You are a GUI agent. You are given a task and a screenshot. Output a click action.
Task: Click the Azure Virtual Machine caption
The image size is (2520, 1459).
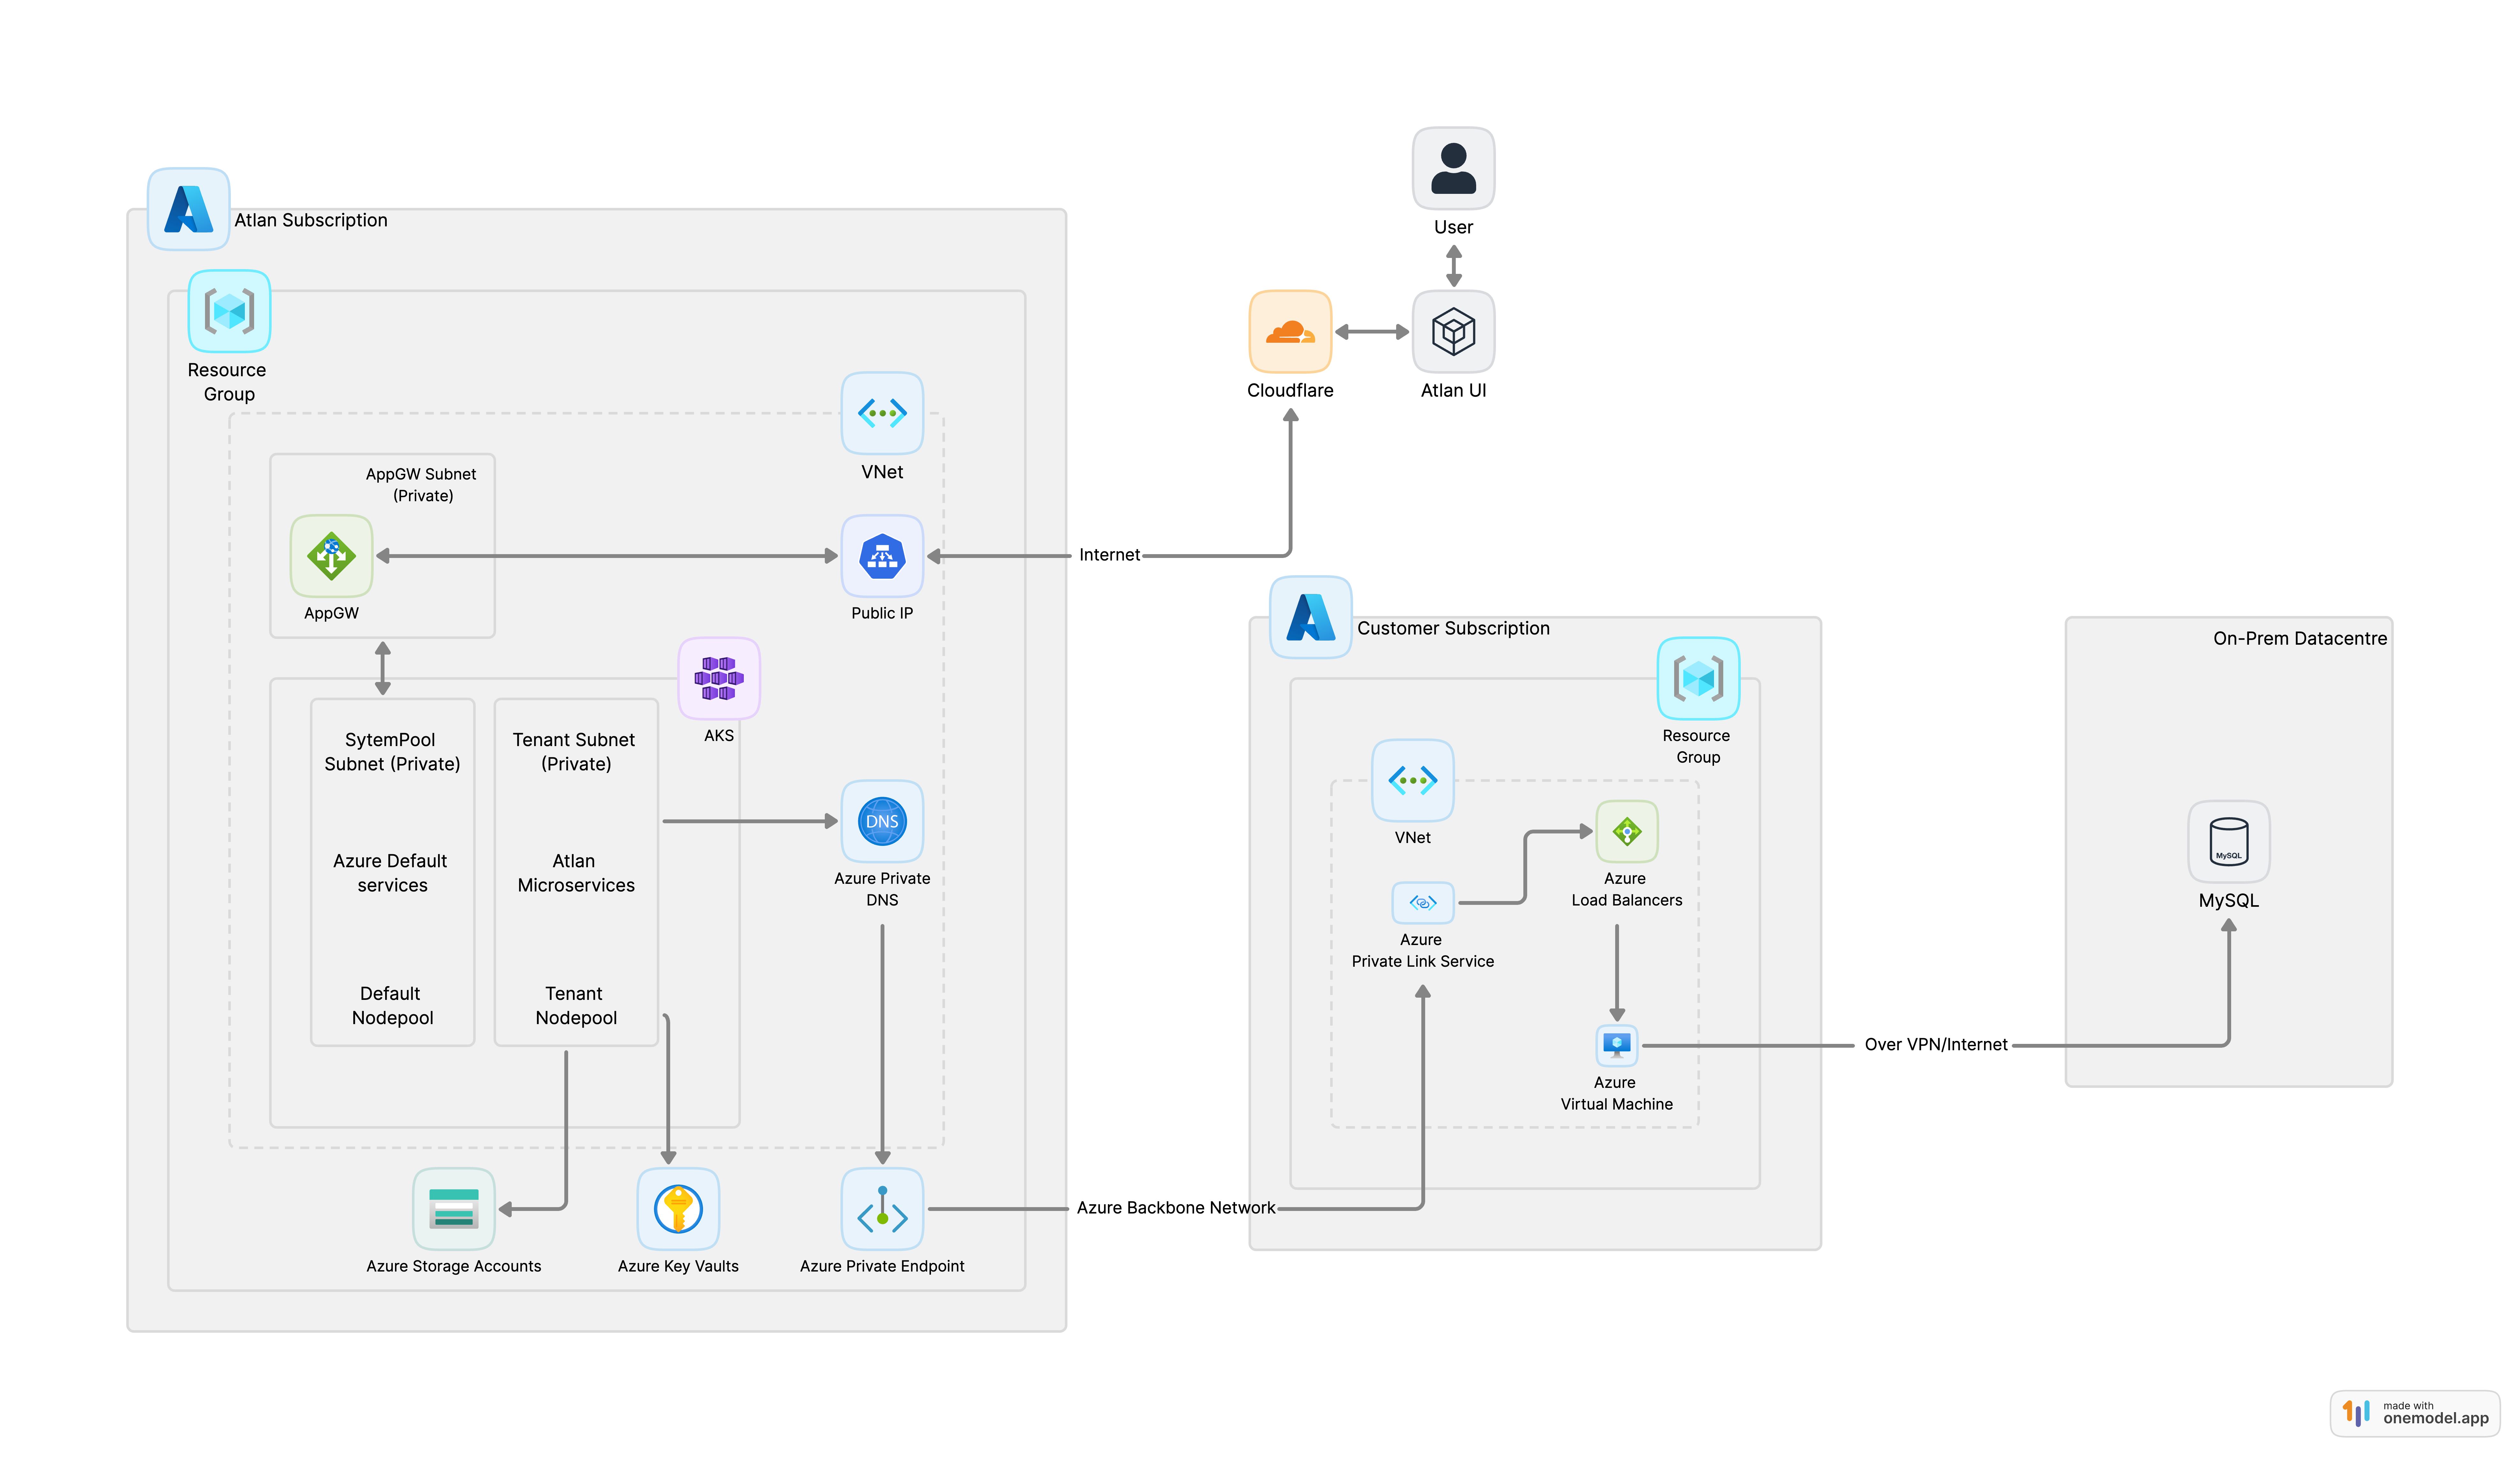(1617, 1094)
